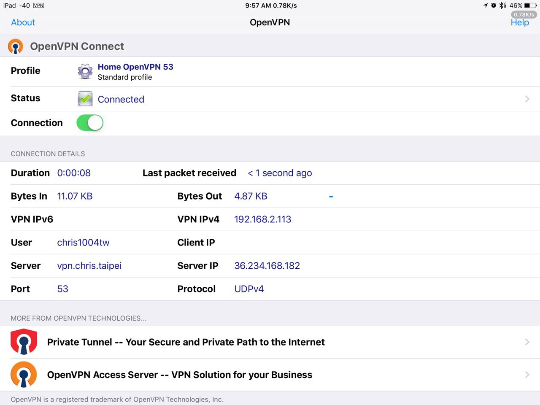
Task: Select the Home OpenVPN 53 profile
Action: [x=135, y=67]
